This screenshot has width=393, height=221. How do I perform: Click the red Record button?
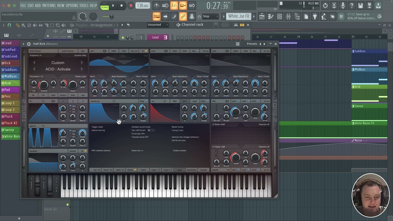pos(131,5)
